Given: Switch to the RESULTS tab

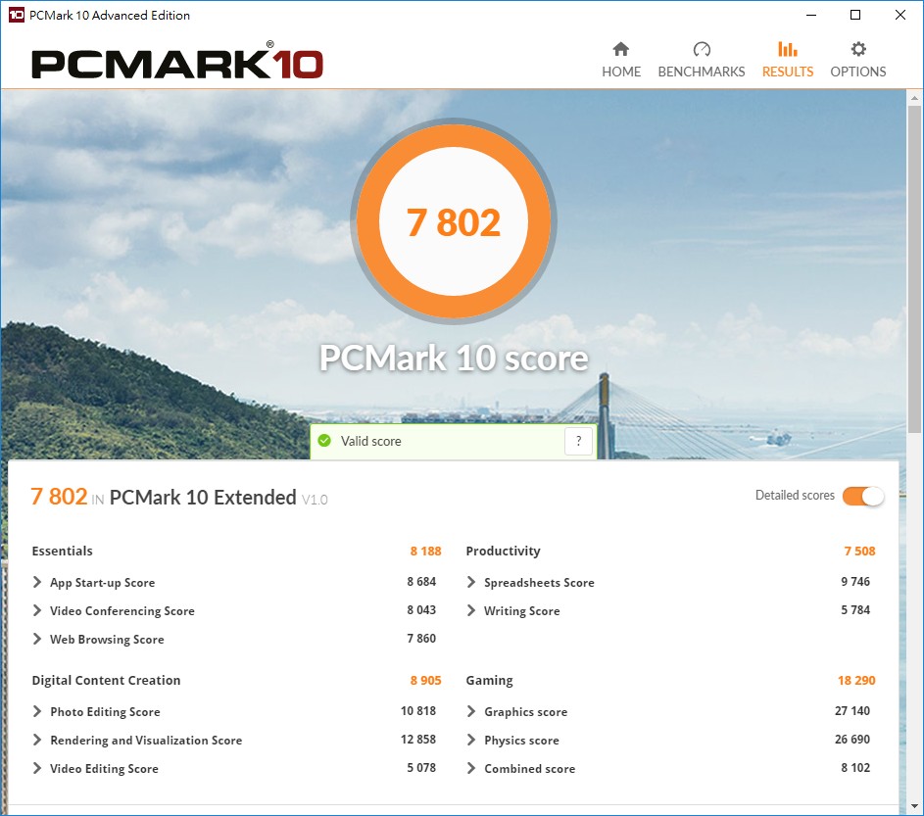Looking at the screenshot, I should (787, 60).
